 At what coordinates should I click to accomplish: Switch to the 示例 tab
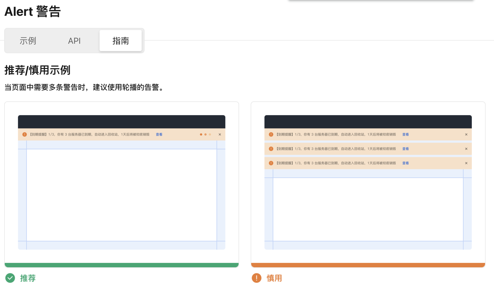28,41
